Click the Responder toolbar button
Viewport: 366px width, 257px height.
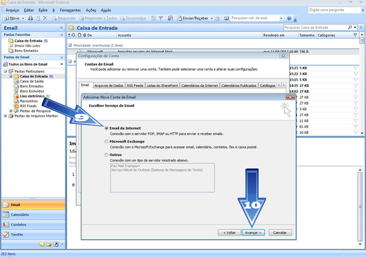(x=64, y=18)
